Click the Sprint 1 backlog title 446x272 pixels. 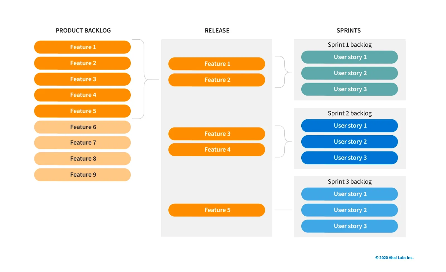pos(350,45)
